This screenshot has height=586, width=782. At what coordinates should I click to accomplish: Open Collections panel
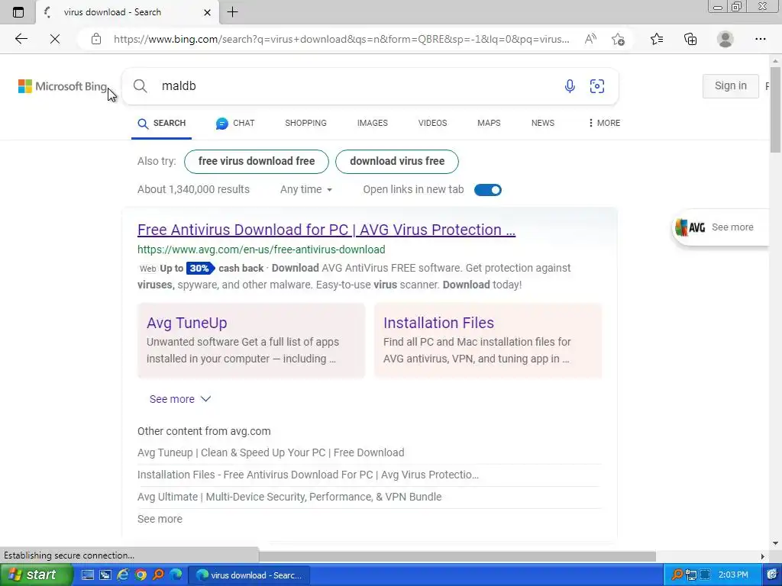[x=690, y=39]
